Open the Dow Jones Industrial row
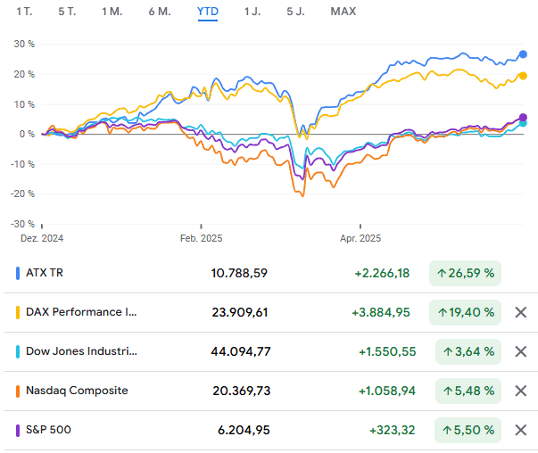The height and width of the screenshot is (453, 538). (269, 351)
